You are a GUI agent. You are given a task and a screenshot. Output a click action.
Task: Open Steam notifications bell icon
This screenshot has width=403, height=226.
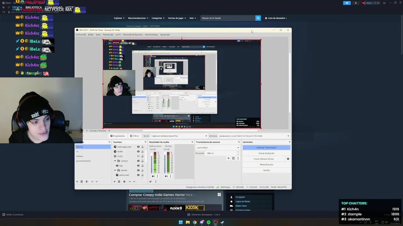356,3
